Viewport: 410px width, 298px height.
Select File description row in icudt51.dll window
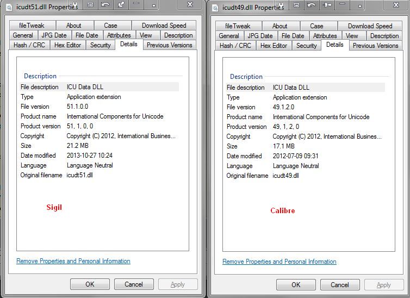[x=100, y=87]
